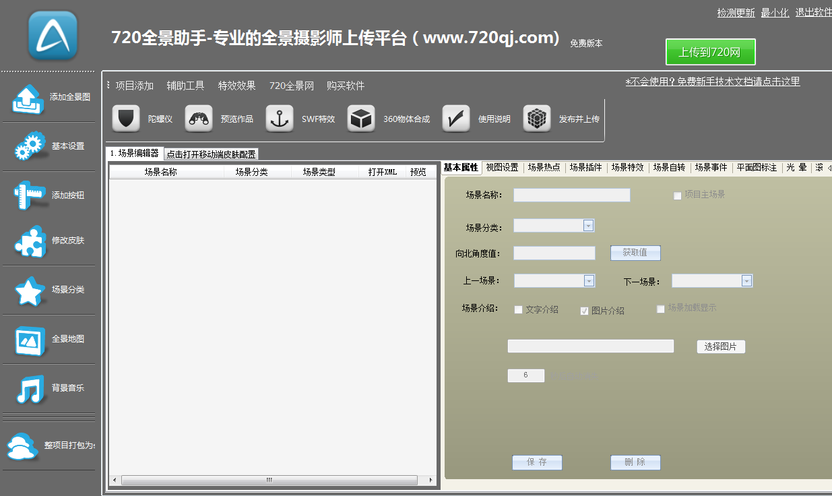
Task: Click 打开XML column header
Action: pyautogui.click(x=383, y=172)
